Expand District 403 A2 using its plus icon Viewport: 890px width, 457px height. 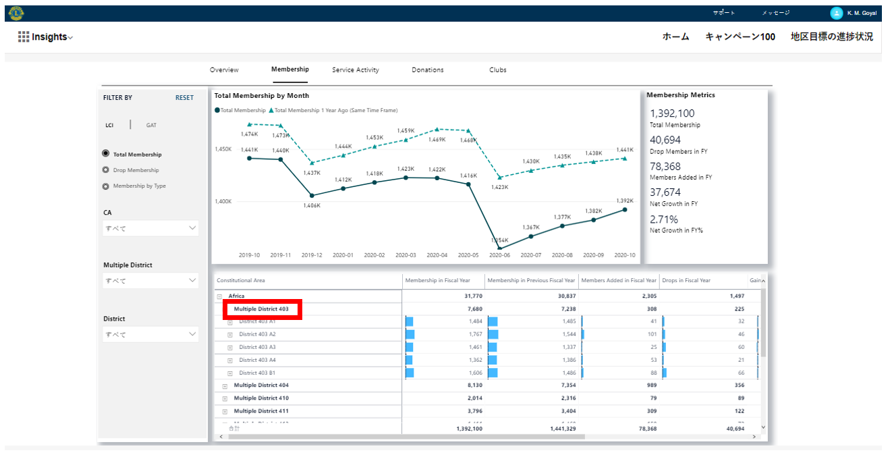point(230,335)
